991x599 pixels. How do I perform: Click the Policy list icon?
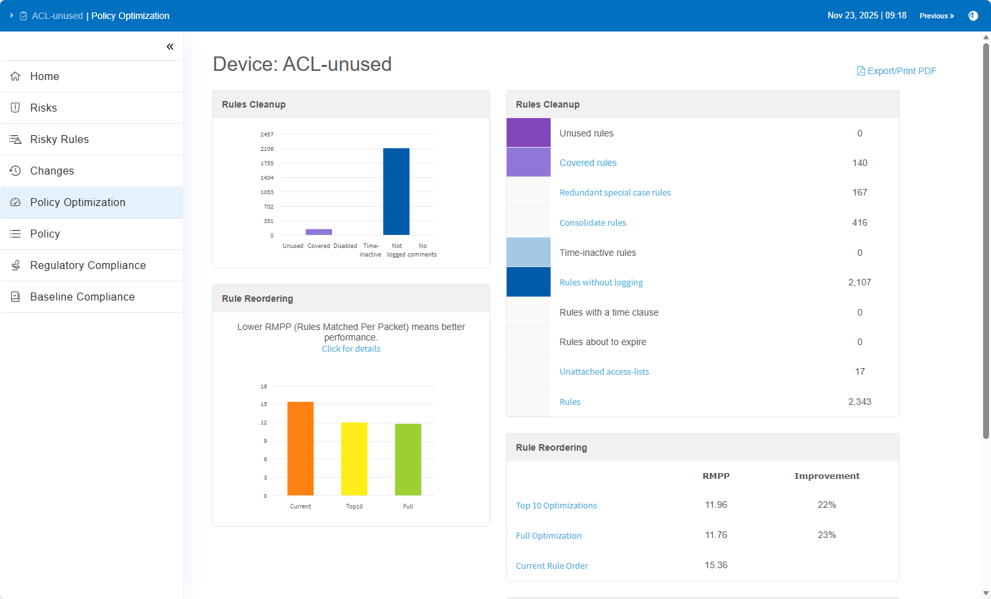click(x=15, y=234)
